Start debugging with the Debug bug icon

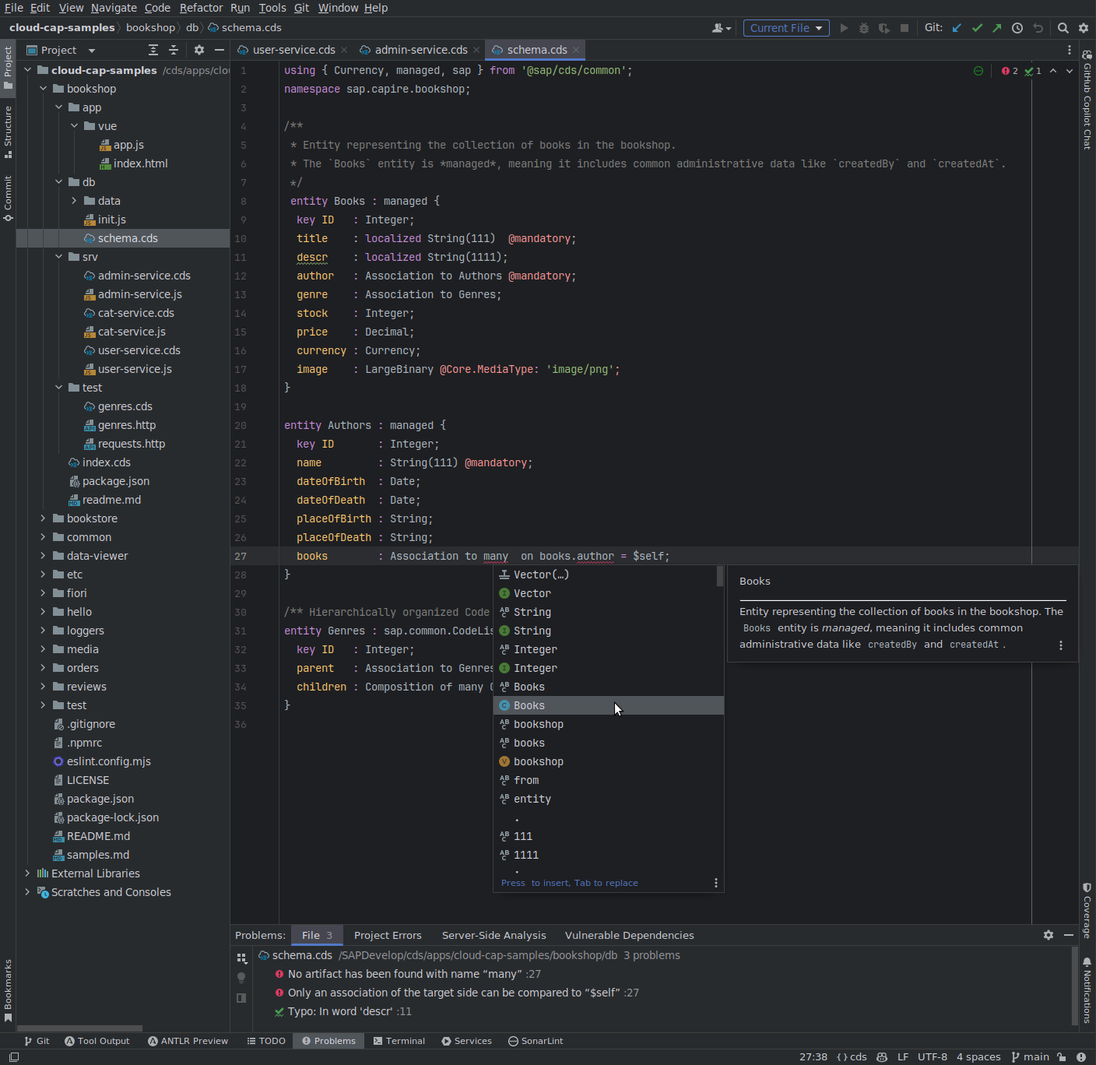(864, 28)
